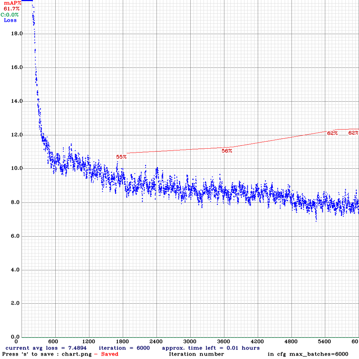The height and width of the screenshot is (359, 359).
Task: Click the 2400 x-axis label
Action: click(x=156, y=342)
